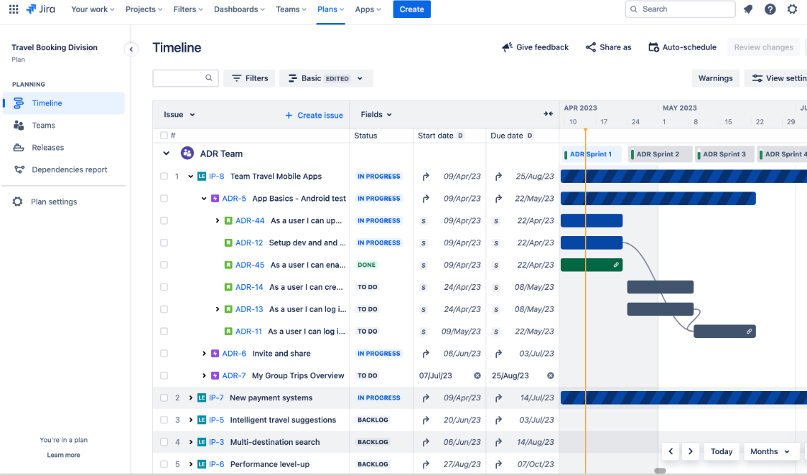The width and height of the screenshot is (807, 475).
Task: Open the help question mark icon
Action: pos(770,9)
